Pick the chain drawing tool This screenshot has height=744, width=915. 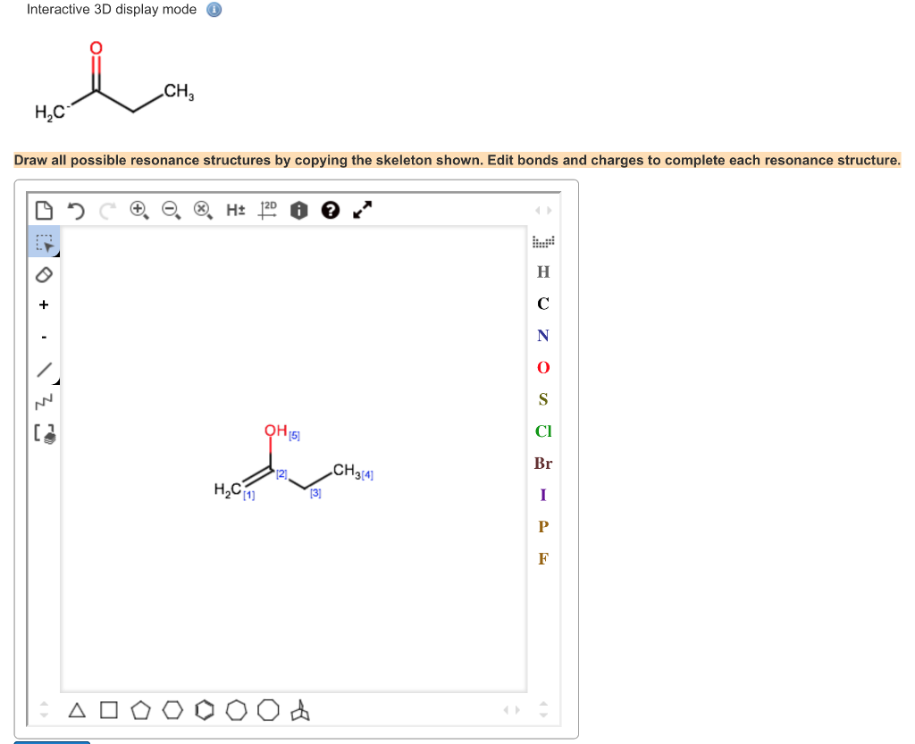click(x=45, y=401)
